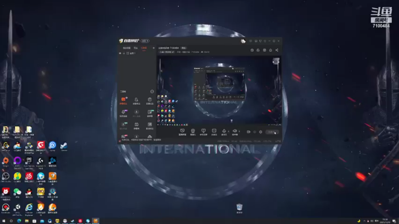Open the Internet Explorer desktop shortcut
Image resolution: width=399 pixels, height=224 pixels.
(29, 209)
